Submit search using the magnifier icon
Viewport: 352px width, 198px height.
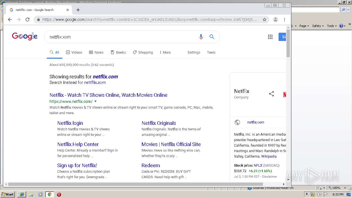212,37
